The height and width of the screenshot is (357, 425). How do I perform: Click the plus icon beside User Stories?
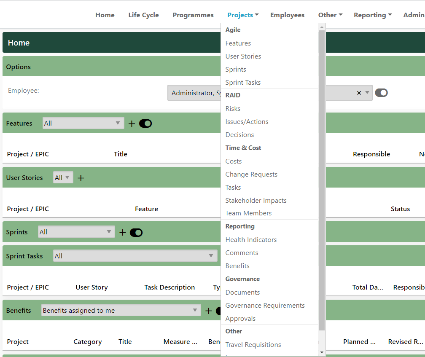coord(81,178)
